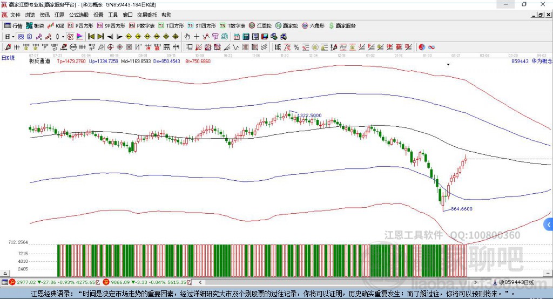The height and width of the screenshot is (299, 553).
Task: Click the black left arrow icon
Action: [110, 37]
